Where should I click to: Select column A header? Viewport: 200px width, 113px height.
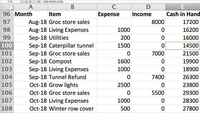pyautogui.click(x=30, y=7)
